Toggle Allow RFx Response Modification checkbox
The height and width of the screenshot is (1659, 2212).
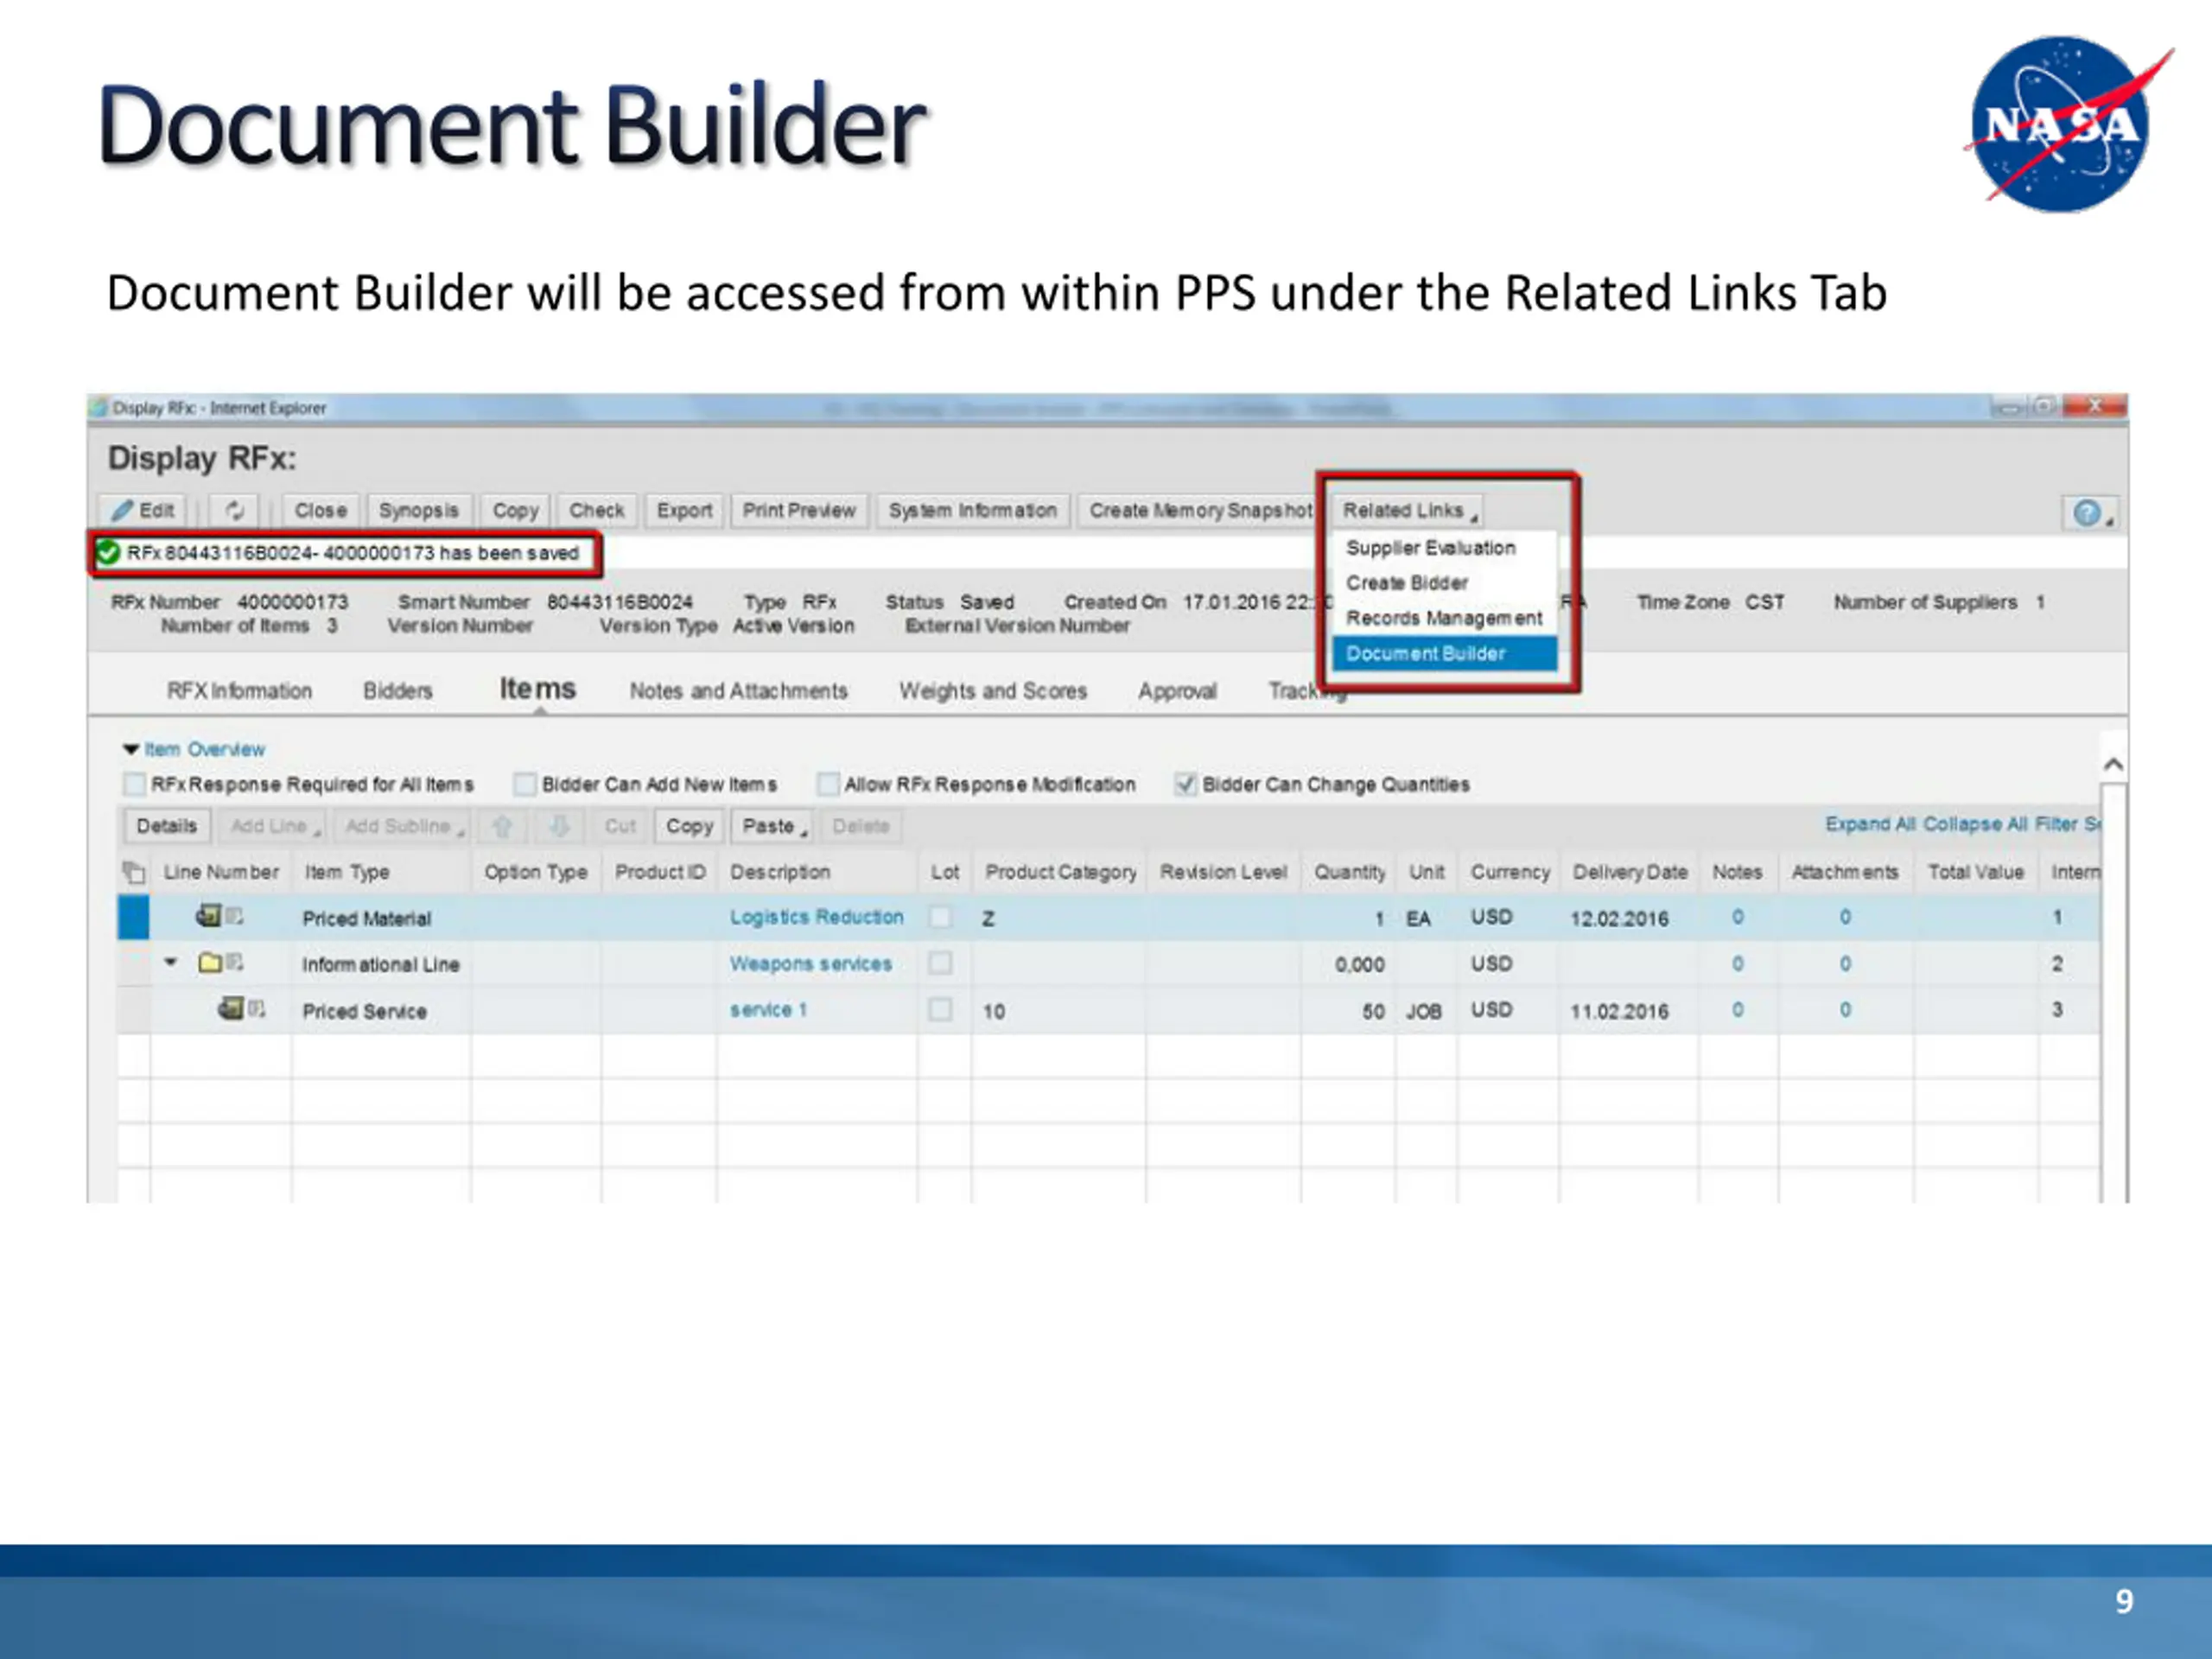pos(827,784)
